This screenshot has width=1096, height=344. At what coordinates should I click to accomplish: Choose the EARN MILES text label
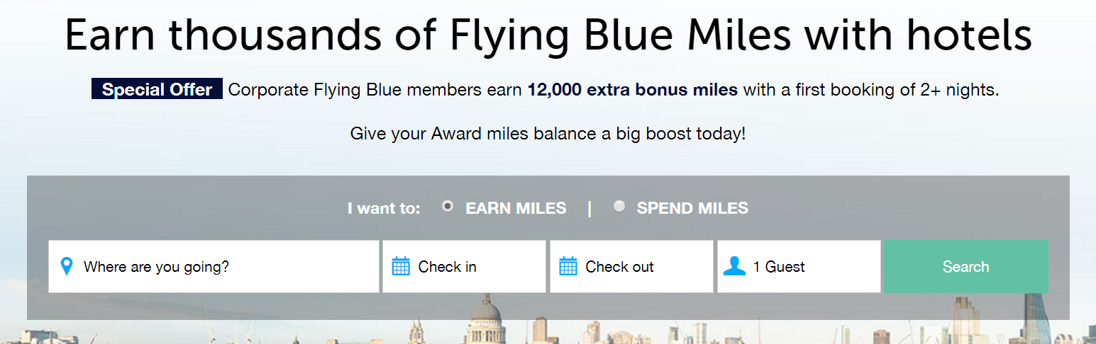click(x=516, y=208)
